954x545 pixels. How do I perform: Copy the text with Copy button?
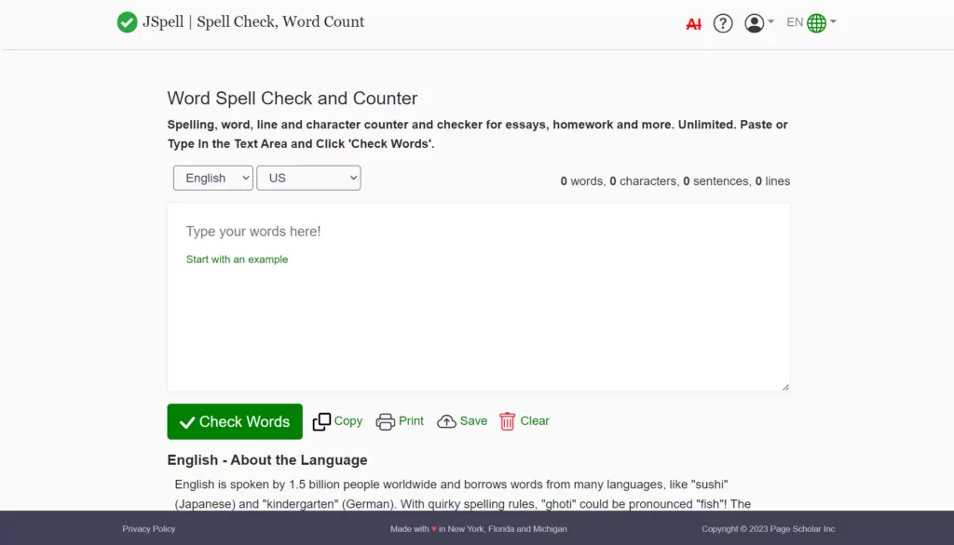[337, 421]
